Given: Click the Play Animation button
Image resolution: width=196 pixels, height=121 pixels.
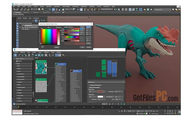Looking at the screenshot, I should point(170,111).
